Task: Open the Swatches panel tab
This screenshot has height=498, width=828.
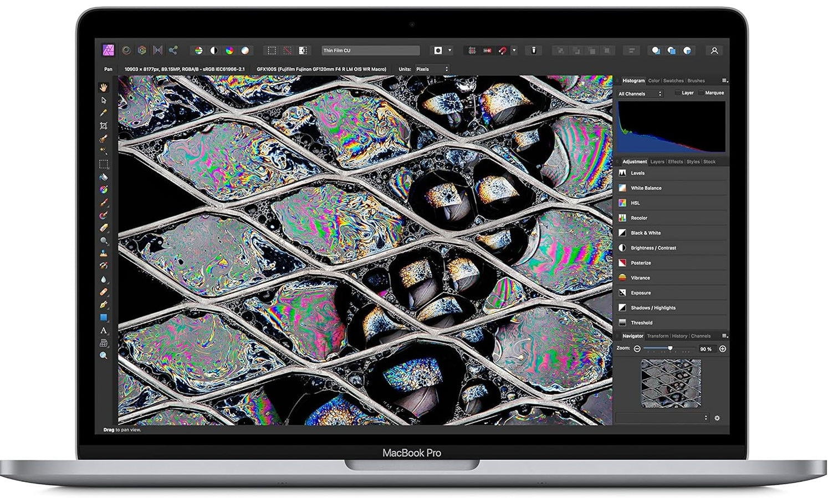Action: point(673,81)
